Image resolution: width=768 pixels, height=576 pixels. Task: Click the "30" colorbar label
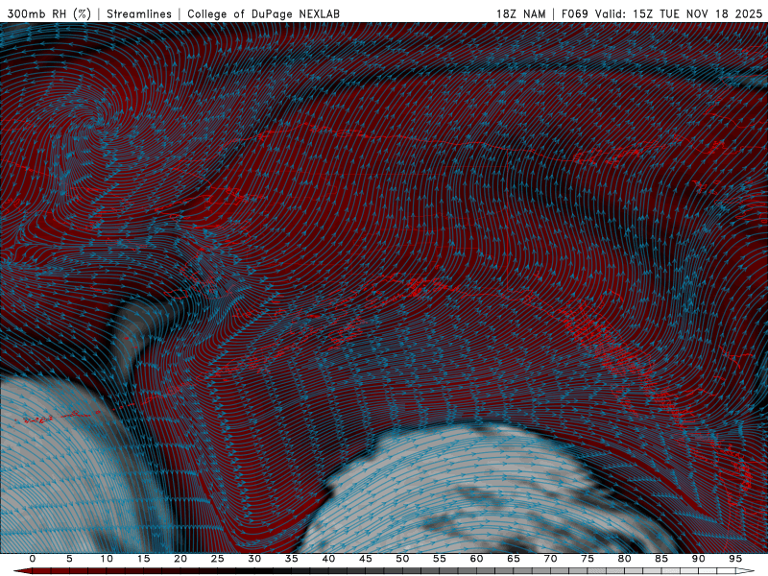[x=254, y=559]
